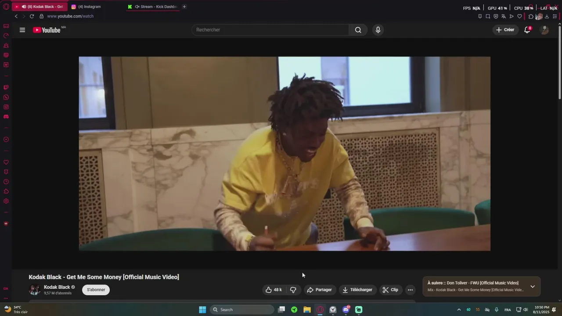Click the YouTube search magnifier button
Image resolution: width=562 pixels, height=316 pixels.
coord(358,30)
